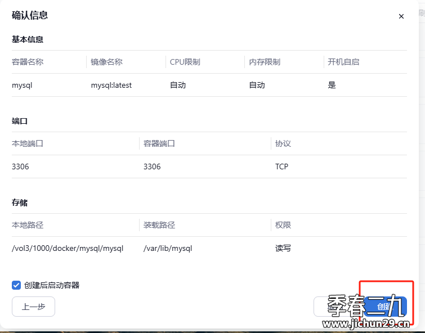Viewport: 425px width, 333px height.
Task: Click 镜像名称 column header
Action: pos(106,62)
